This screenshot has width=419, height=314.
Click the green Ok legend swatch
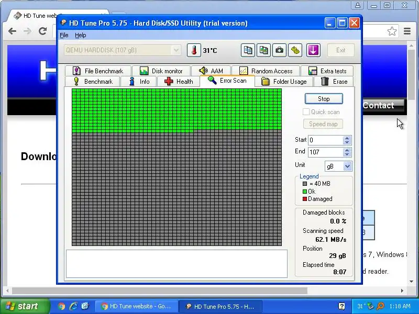pyautogui.click(x=305, y=192)
